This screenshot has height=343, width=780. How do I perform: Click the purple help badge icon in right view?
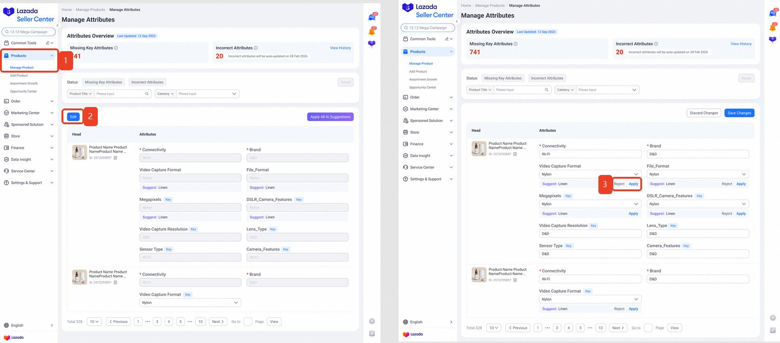(x=773, y=40)
